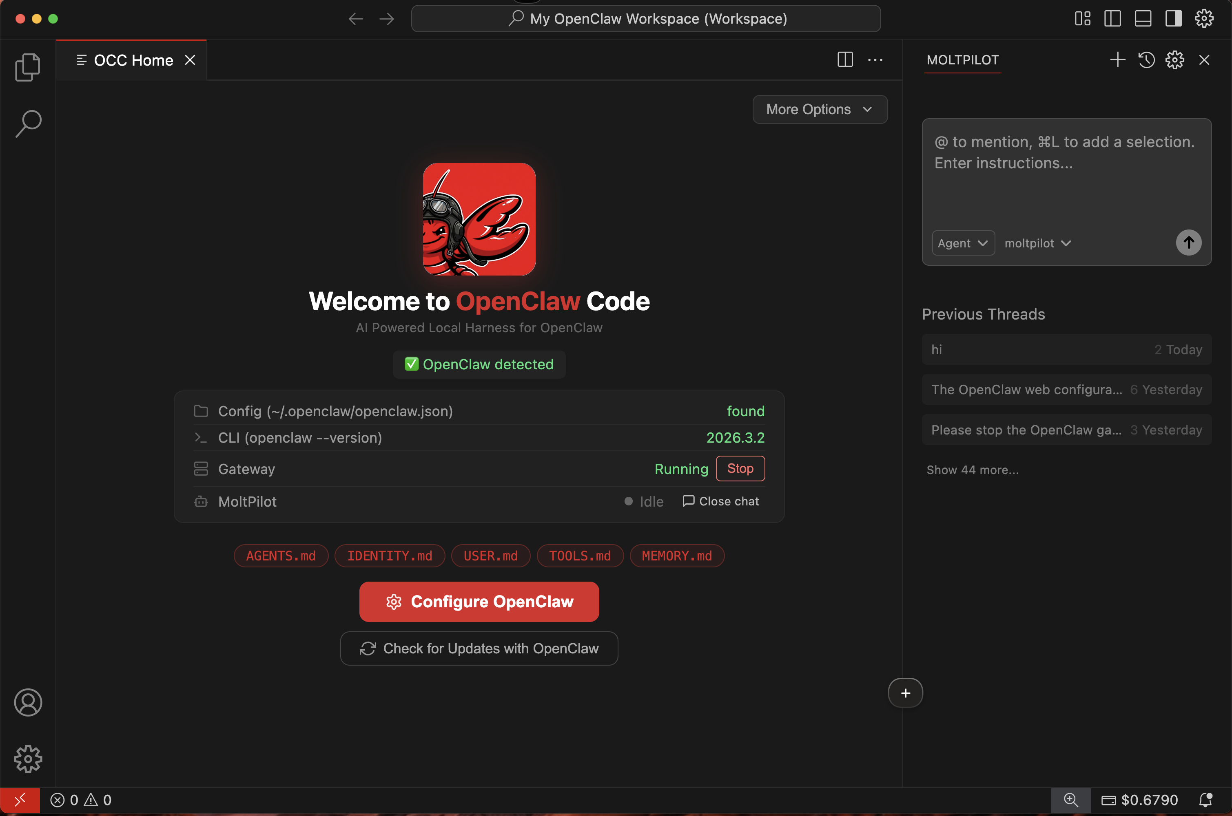Click the Configure OpenClaw button
Viewport: 1232px width, 816px height.
click(x=479, y=602)
